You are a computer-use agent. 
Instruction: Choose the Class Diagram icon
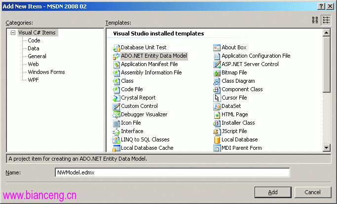click(x=217, y=81)
